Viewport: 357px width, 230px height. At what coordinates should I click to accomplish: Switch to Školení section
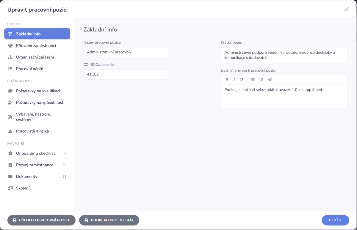pos(37,188)
